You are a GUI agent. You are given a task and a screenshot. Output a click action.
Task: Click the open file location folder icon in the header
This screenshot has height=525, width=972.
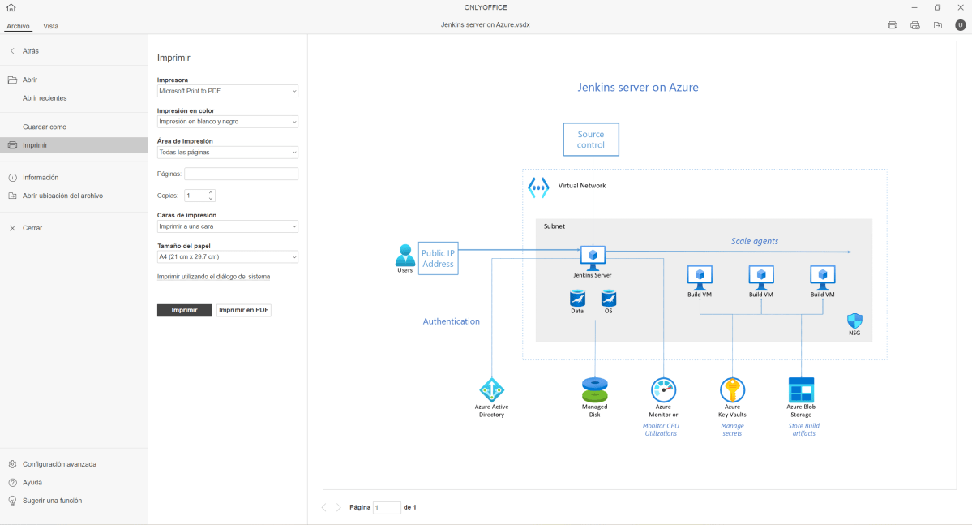(x=937, y=25)
